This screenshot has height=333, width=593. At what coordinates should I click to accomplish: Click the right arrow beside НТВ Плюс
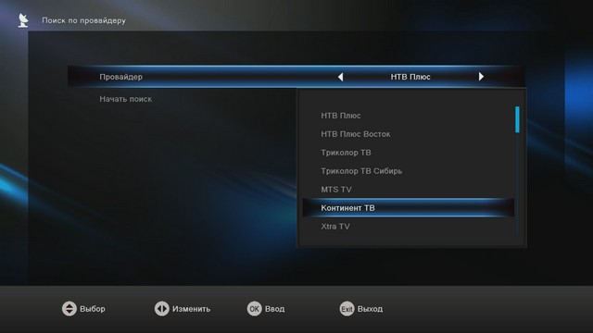[481, 77]
